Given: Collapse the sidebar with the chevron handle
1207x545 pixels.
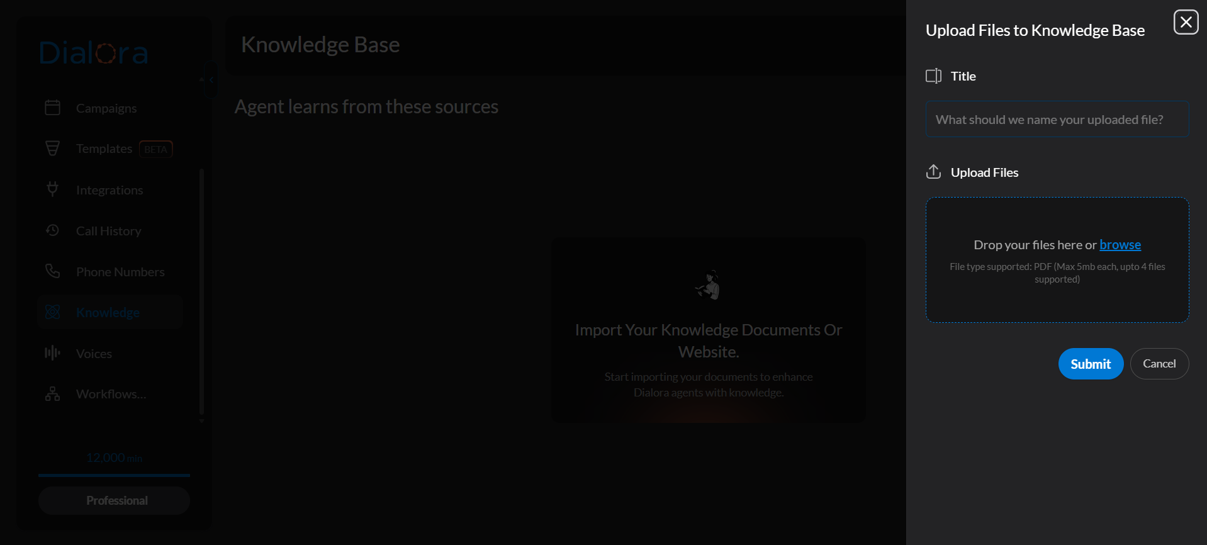Looking at the screenshot, I should pos(211,80).
